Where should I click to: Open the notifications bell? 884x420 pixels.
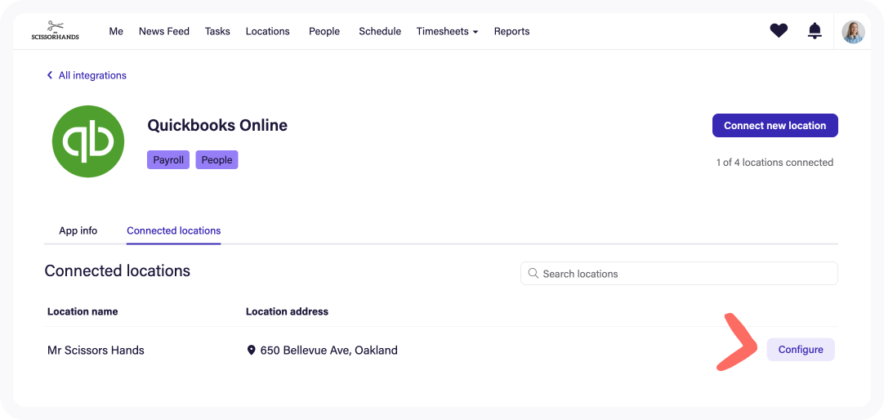[x=815, y=31]
